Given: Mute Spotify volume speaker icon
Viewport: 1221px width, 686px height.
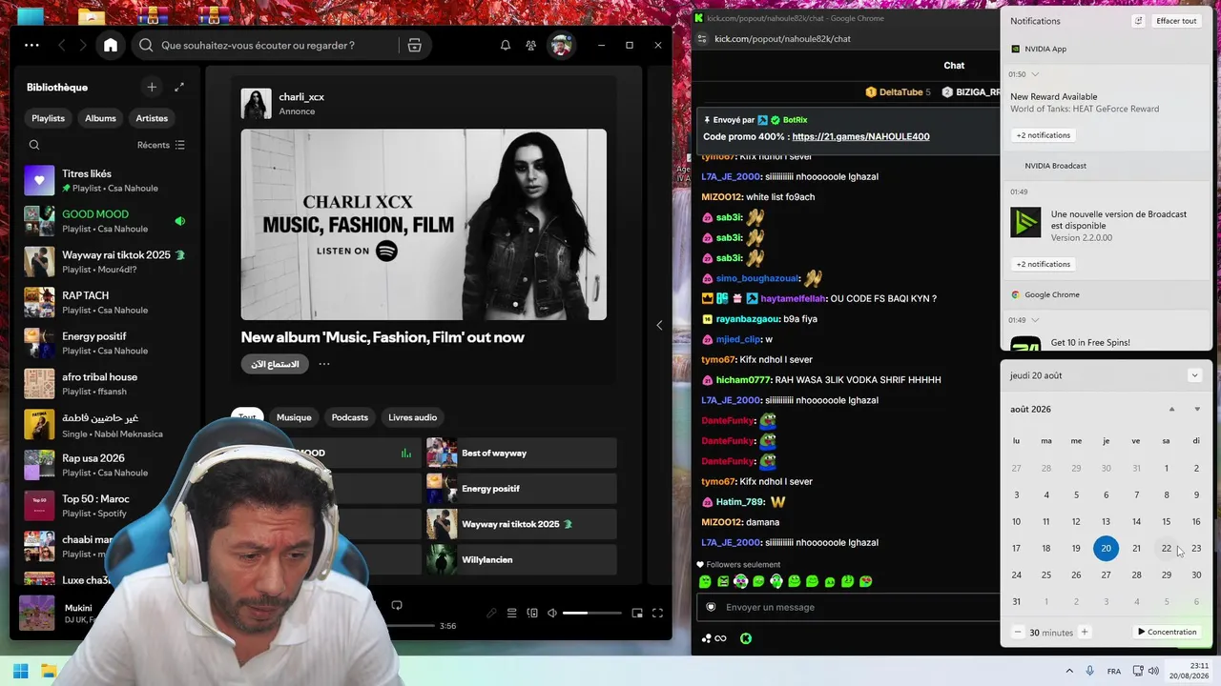Looking at the screenshot, I should coord(552,613).
